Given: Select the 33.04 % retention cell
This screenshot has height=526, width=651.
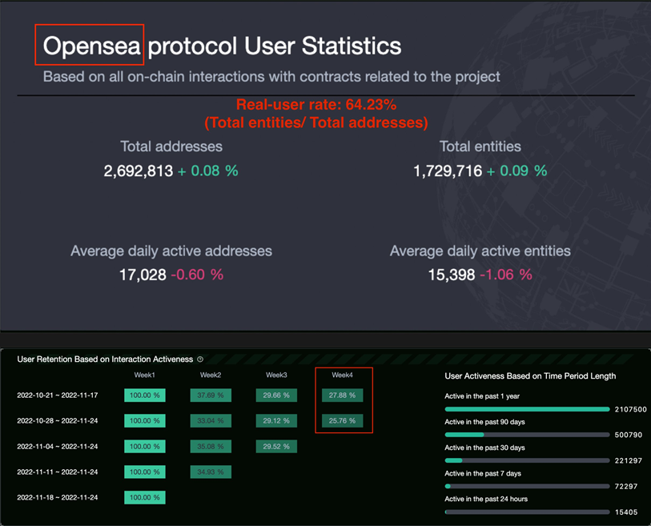Looking at the screenshot, I should click(211, 420).
